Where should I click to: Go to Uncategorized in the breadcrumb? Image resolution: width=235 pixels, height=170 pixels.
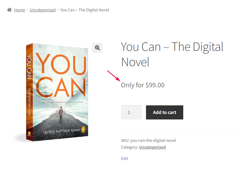43,10
